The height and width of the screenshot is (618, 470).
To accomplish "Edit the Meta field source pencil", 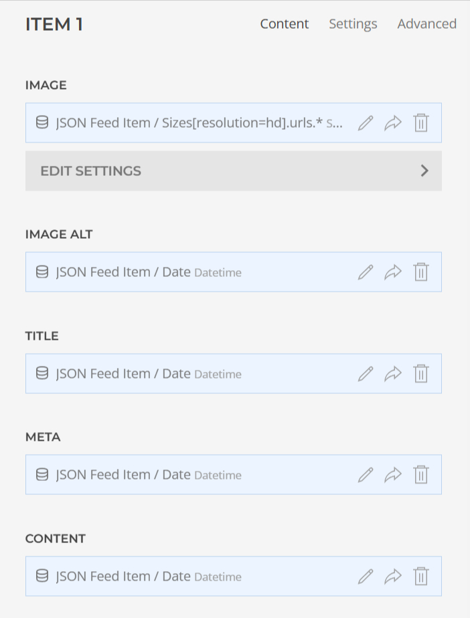I will point(365,475).
